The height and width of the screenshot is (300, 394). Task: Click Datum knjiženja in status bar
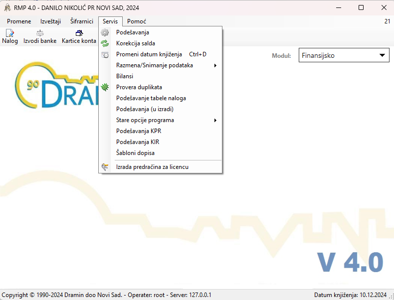[350, 295]
